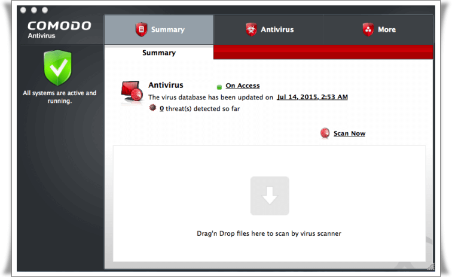Viewport: 452px width, 277px height.
Task: Click 'All systems are active and running' text
Action: point(60,97)
